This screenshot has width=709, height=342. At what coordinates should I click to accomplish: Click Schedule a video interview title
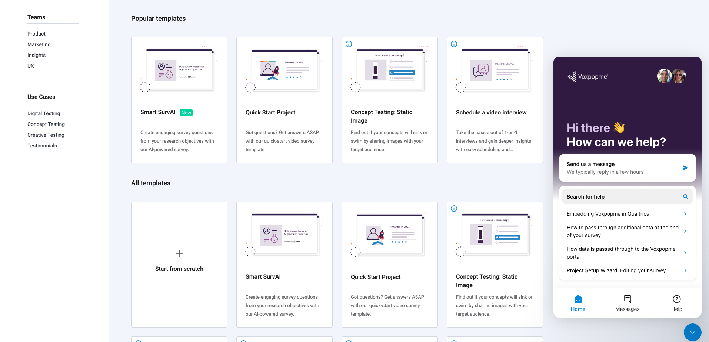491,113
